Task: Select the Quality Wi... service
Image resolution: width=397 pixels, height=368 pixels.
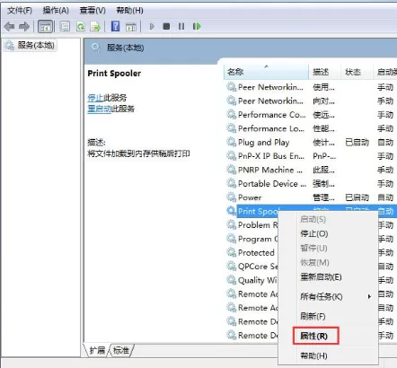Action: (258, 280)
